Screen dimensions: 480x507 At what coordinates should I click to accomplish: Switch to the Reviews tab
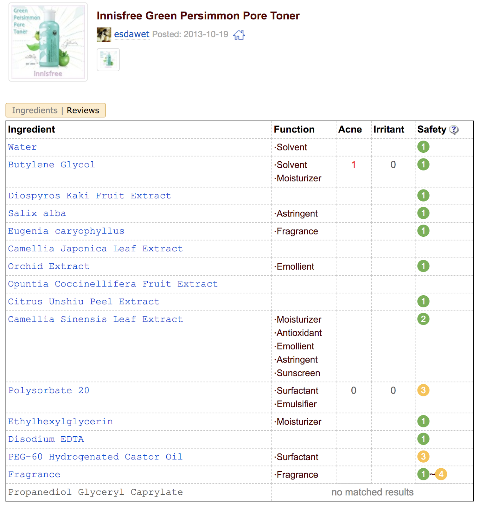coord(83,110)
